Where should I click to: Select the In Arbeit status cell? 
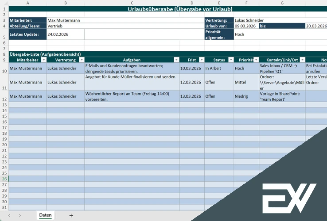tap(219, 68)
